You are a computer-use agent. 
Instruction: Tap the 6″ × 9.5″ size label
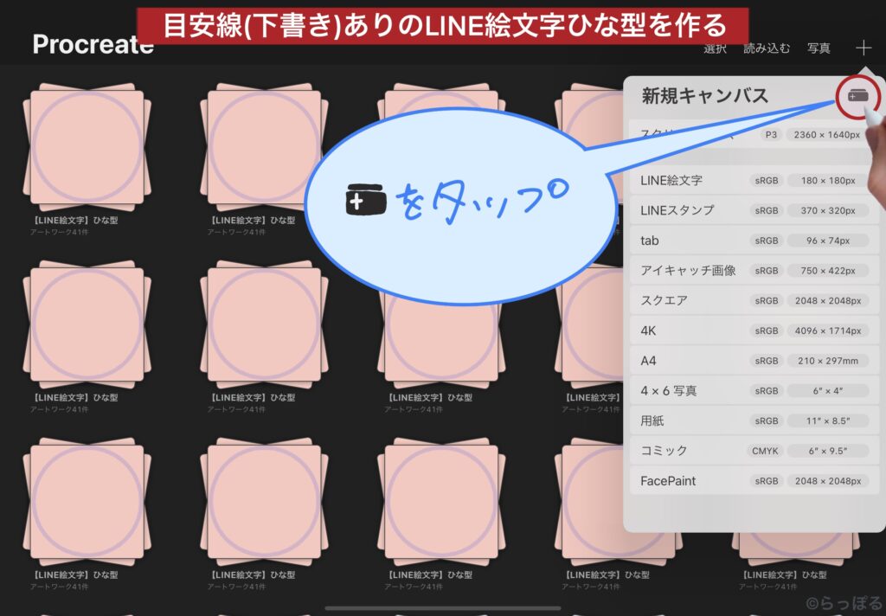(828, 451)
